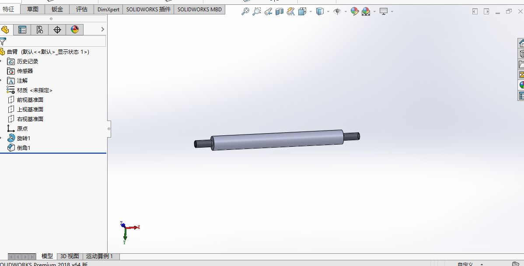Click the collapse-left panel window button
Screen dimensions: 524x266
(x=475, y=12)
